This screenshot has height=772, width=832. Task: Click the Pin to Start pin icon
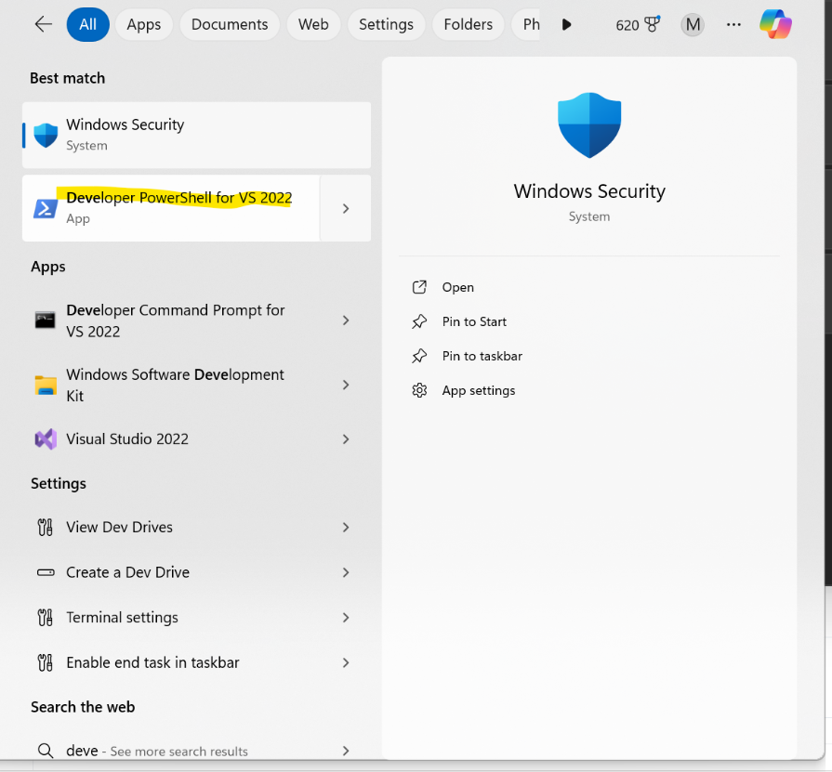click(x=419, y=321)
